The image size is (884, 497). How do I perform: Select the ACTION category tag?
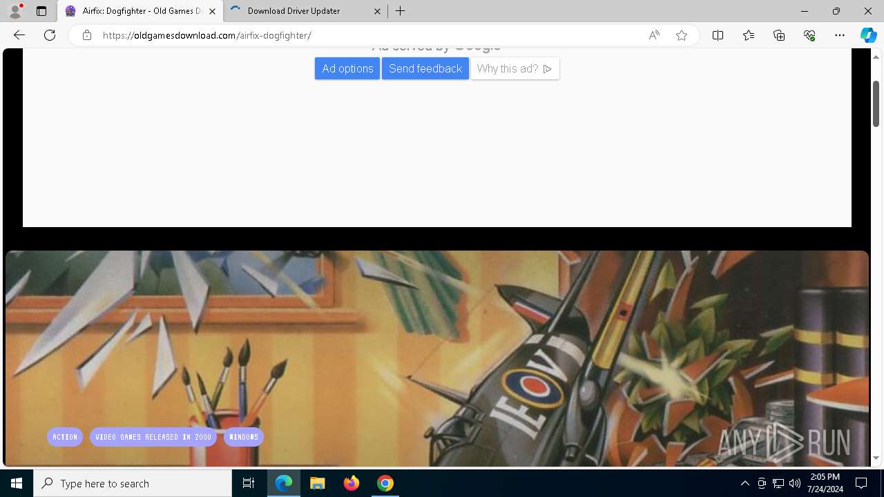[x=65, y=437]
